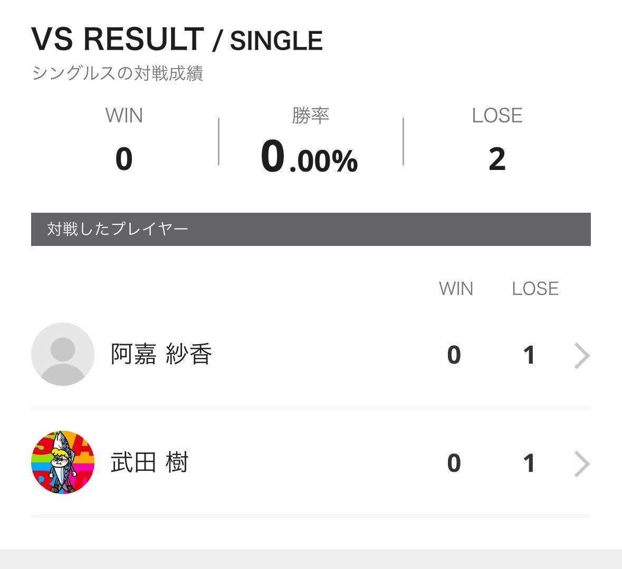Click 武田 樹's lose count 1
The width and height of the screenshot is (622, 569).
tap(529, 463)
